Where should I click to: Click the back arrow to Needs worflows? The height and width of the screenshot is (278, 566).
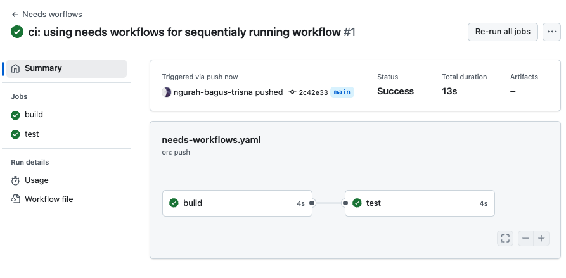pos(15,14)
